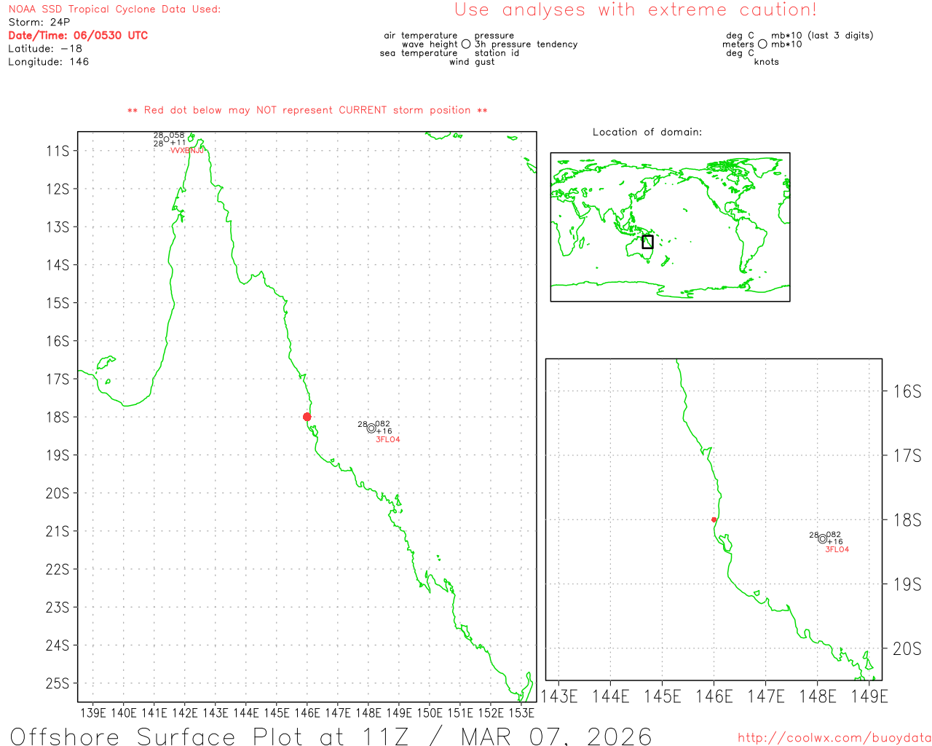Click the 'Latitude: -18' line
This screenshot has width=932, height=746.
point(45,49)
